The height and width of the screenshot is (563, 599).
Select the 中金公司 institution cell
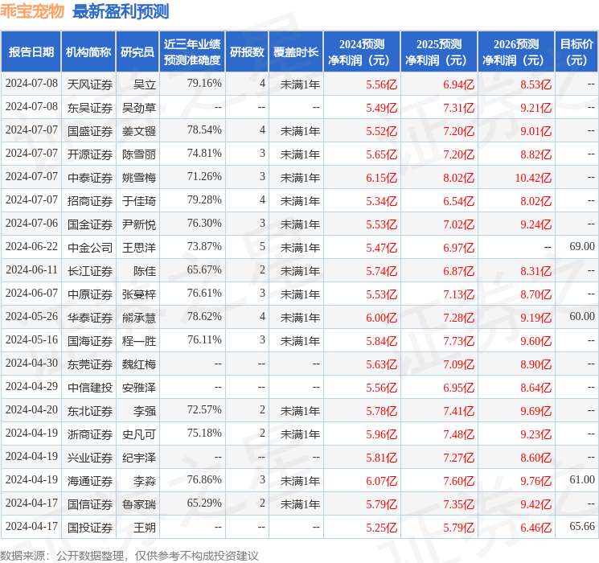90,248
